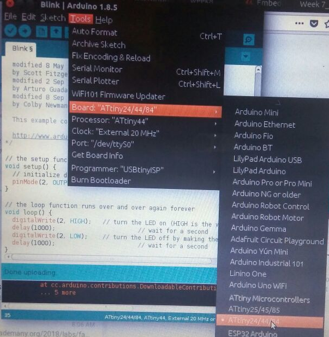Open Serial Plotter menu entry
The image size is (329, 337).
[146, 81]
